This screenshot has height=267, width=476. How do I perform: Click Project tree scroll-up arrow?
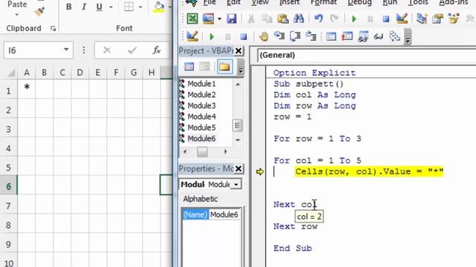[x=238, y=85]
